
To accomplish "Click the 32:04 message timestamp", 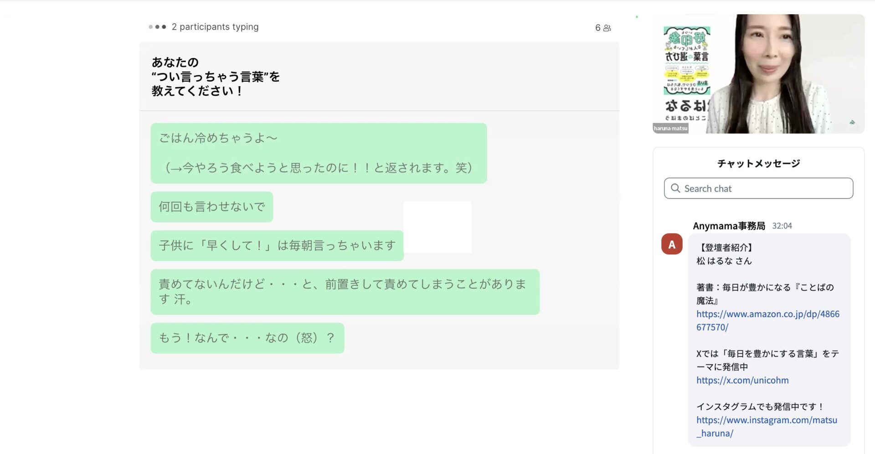I will point(782,226).
